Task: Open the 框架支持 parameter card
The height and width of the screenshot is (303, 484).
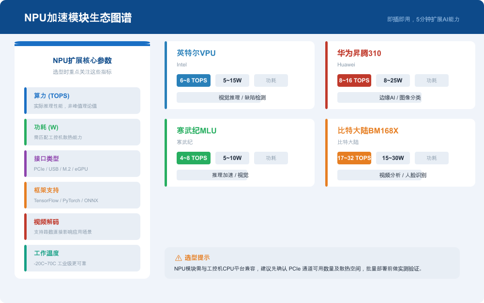Action: click(x=82, y=195)
